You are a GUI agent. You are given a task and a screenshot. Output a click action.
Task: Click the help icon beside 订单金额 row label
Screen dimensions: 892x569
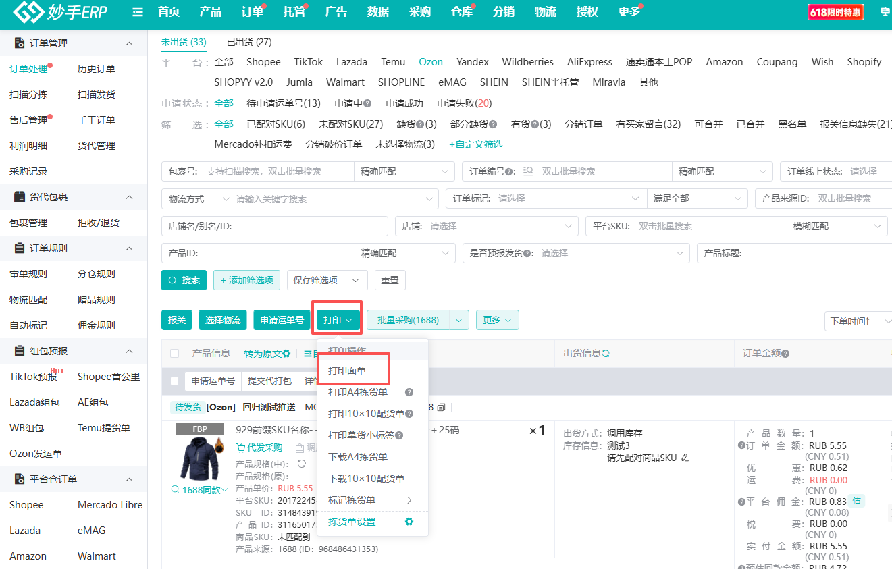point(741,445)
